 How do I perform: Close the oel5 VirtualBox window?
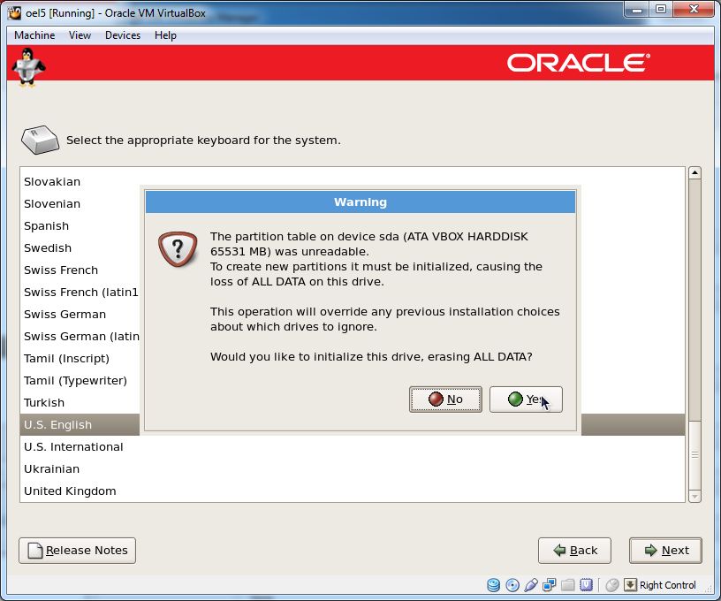pyautogui.click(x=694, y=9)
